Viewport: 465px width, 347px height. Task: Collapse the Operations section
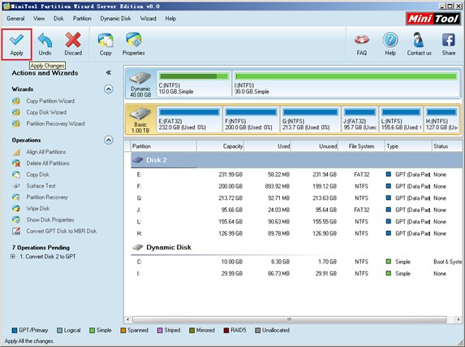tap(109, 140)
